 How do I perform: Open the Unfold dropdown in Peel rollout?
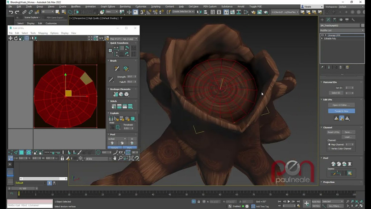click(117, 139)
